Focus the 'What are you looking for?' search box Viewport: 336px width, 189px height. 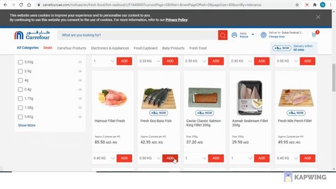click(138, 35)
